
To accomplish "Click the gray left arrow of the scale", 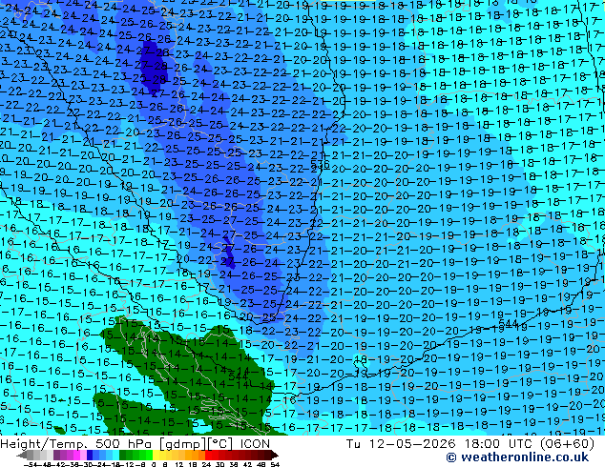I will 22,455.
